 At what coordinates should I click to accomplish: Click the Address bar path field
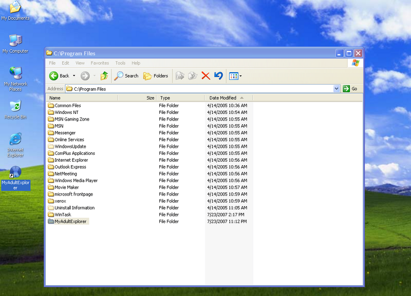pos(199,89)
